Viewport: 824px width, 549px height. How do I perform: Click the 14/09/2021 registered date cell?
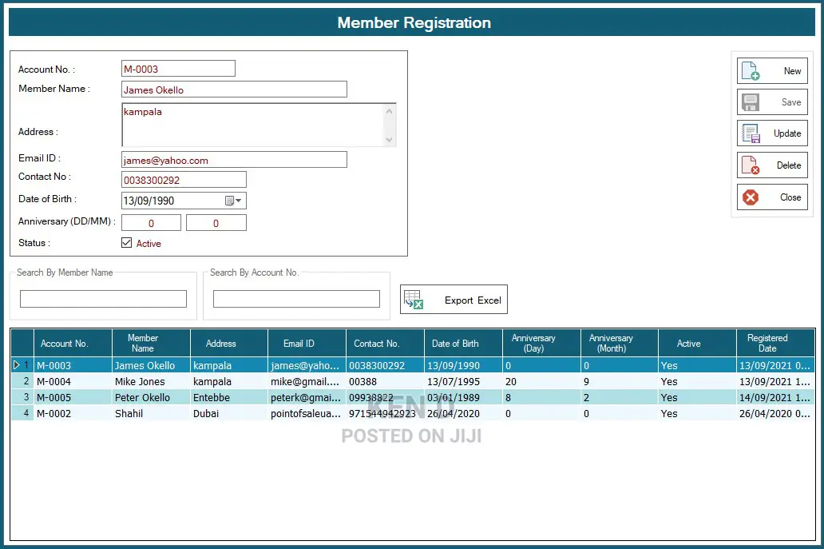pos(775,397)
